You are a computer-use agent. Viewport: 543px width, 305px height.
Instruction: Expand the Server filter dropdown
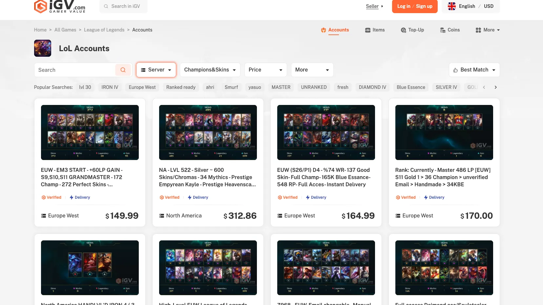coord(156,70)
